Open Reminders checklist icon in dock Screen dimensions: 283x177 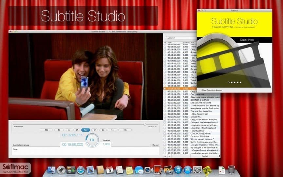[x=120, y=170]
